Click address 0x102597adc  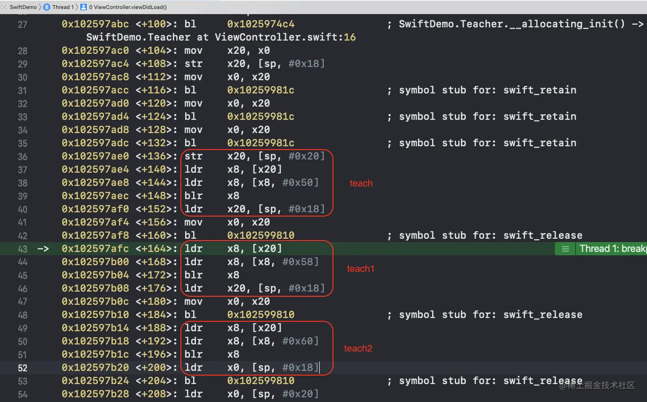[95, 143]
